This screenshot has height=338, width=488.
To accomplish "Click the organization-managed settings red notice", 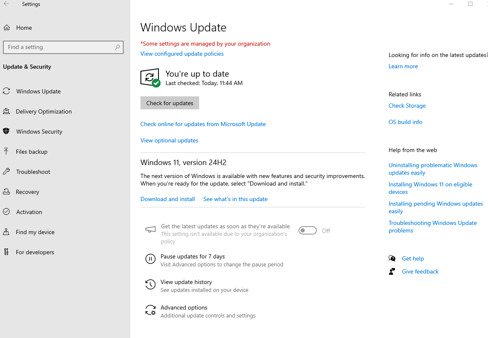I will 205,44.
